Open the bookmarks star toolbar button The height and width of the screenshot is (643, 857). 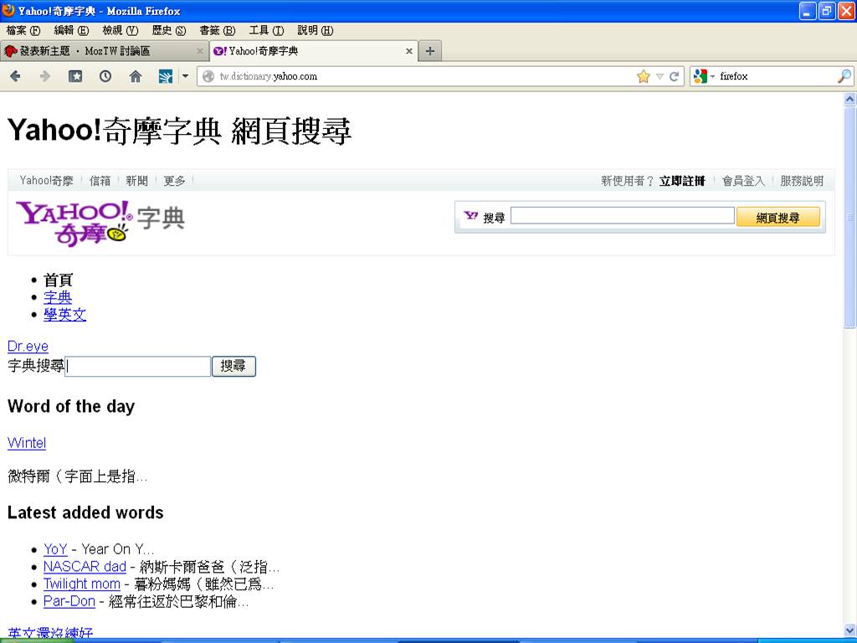pos(75,76)
